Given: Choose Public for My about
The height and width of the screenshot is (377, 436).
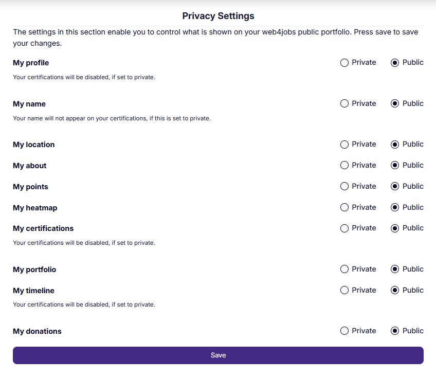Looking at the screenshot, I should pos(395,166).
